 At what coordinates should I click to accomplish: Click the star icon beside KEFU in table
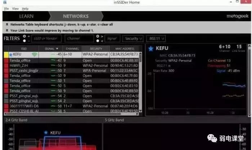point(11,54)
